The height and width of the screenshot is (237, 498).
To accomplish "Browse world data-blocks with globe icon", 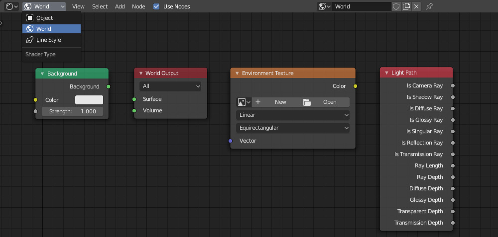I will [x=325, y=6].
